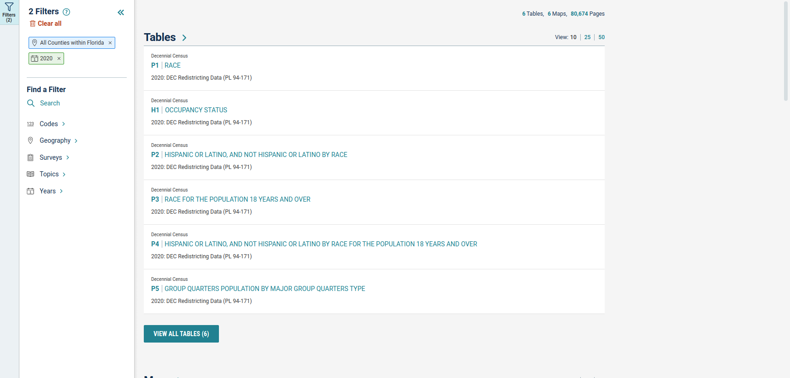Set view to 50 results
The height and width of the screenshot is (378, 790).
(x=601, y=37)
